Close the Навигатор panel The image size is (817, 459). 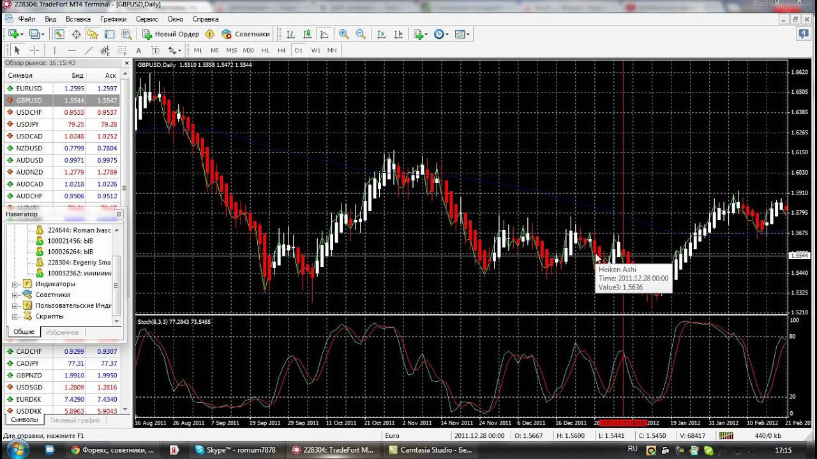point(119,214)
